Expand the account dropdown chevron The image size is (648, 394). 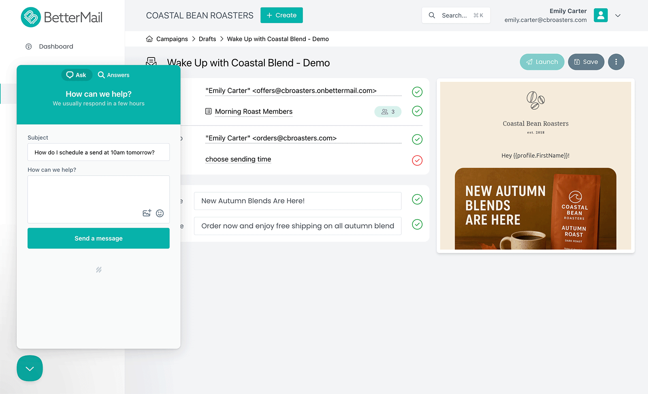click(618, 16)
